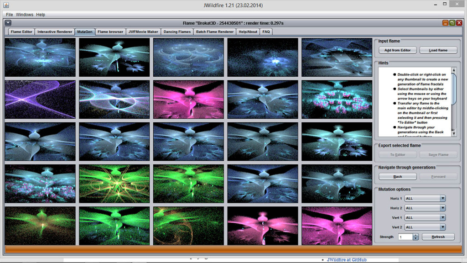Select the green thumbnail with orange starburst rays
This screenshot has height=263, width=467.
(x=114, y=184)
